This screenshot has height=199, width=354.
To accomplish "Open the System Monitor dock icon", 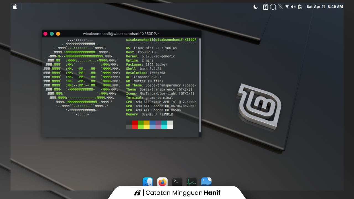I will tap(192, 182).
